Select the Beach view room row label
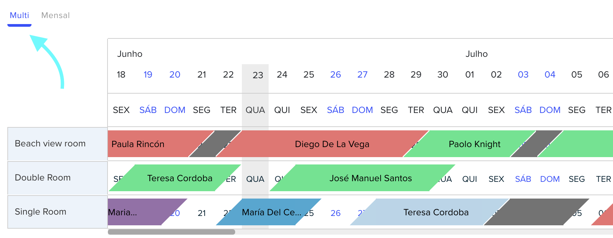 click(x=57, y=144)
